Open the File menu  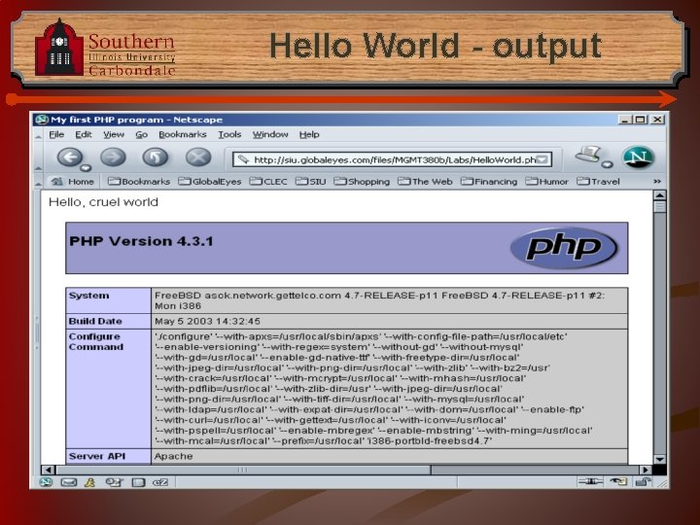pos(56,134)
